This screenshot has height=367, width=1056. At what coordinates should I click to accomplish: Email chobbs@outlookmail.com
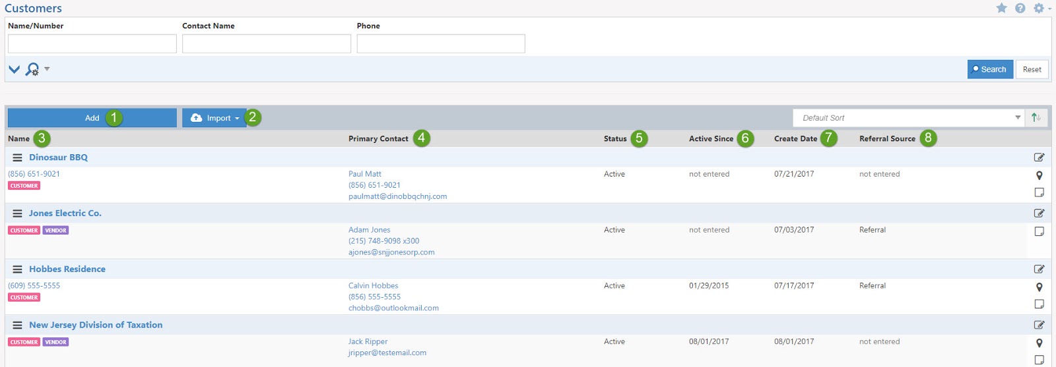point(394,308)
